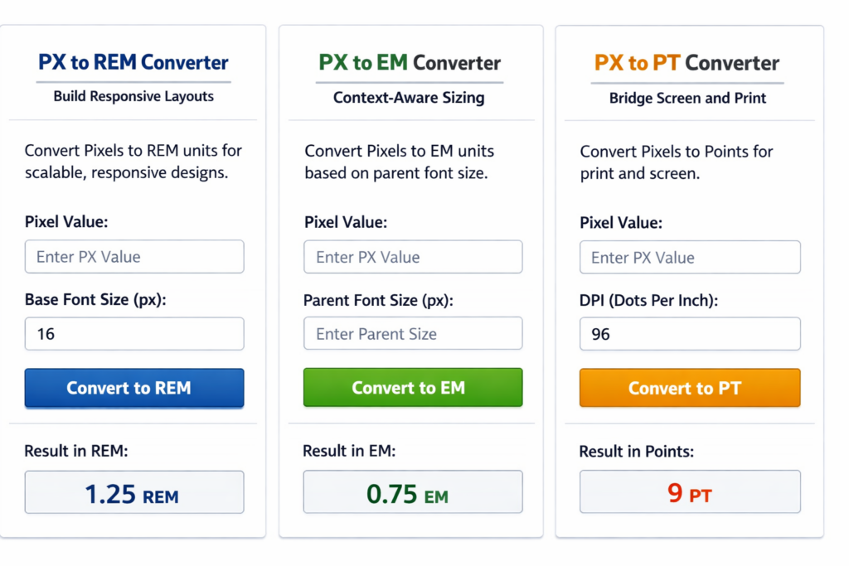
Task: Select the 9 PT result box
Action: tap(690, 492)
